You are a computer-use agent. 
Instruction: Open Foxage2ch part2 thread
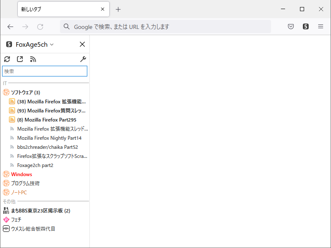point(35,165)
